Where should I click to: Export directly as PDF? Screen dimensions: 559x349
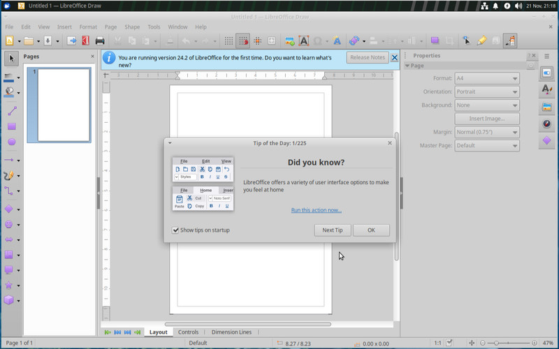coord(85,41)
